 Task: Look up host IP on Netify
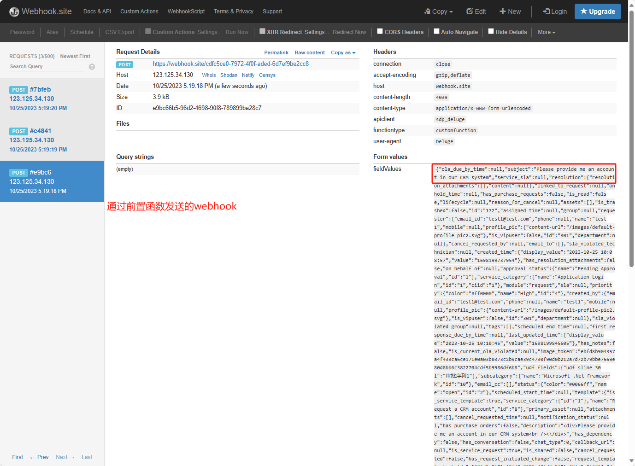coord(248,76)
